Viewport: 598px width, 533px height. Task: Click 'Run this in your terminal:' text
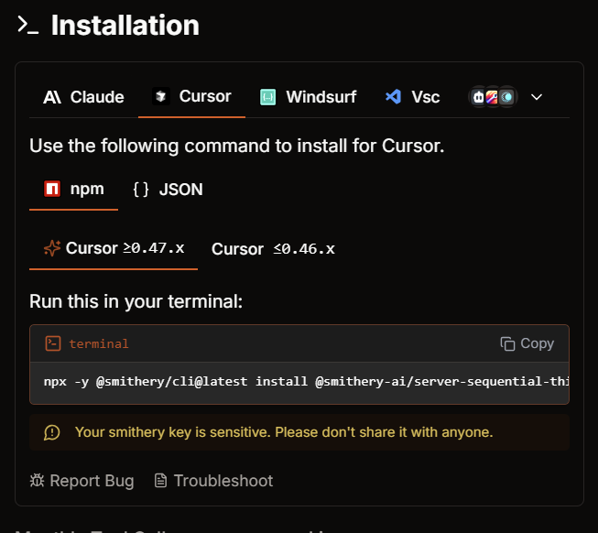(x=136, y=301)
